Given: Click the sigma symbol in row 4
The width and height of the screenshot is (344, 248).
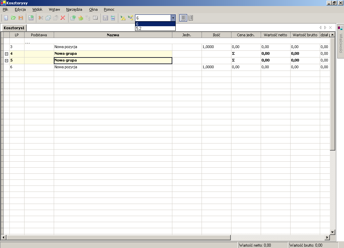Looking at the screenshot, I should pyautogui.click(x=233, y=53).
